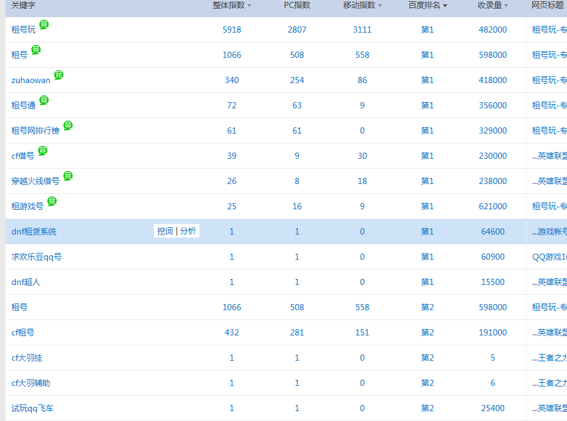Click 收录量 value 329000

(493, 130)
